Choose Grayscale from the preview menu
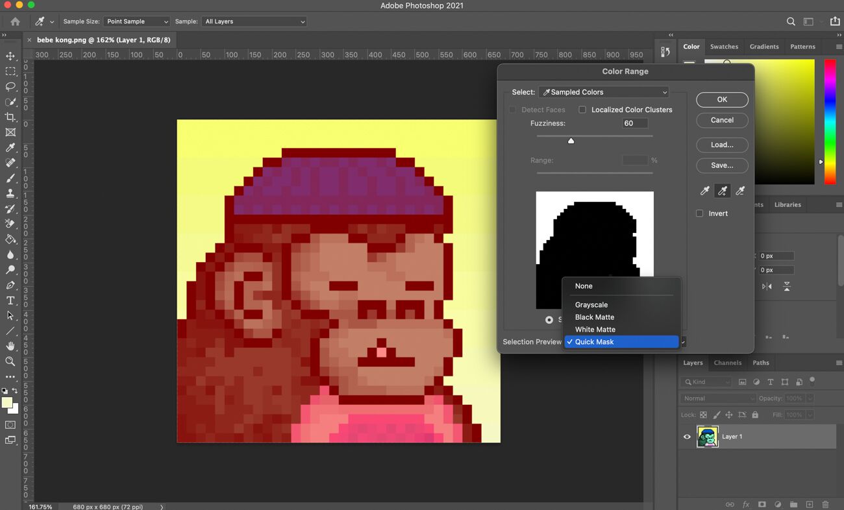The height and width of the screenshot is (510, 844). [x=591, y=304]
